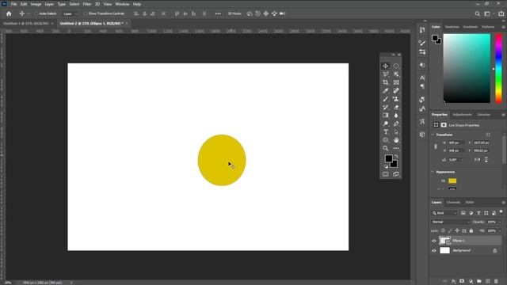507x285 pixels.
Task: Delete layer using trash icon
Action: click(496, 282)
